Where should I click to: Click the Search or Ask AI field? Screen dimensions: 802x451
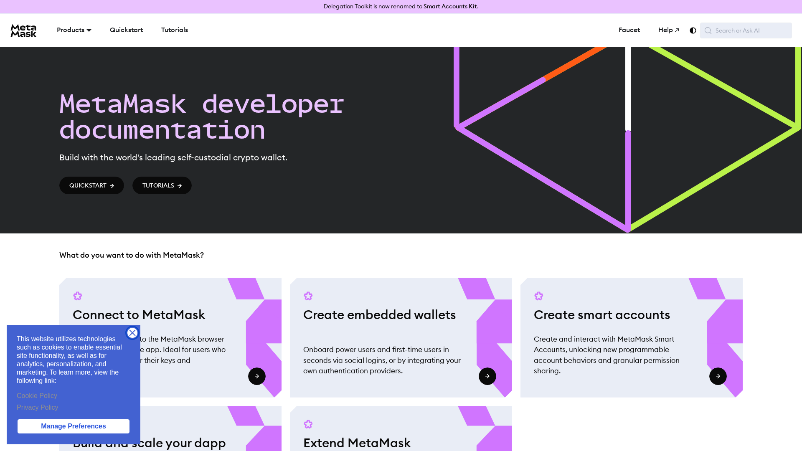coord(746,30)
